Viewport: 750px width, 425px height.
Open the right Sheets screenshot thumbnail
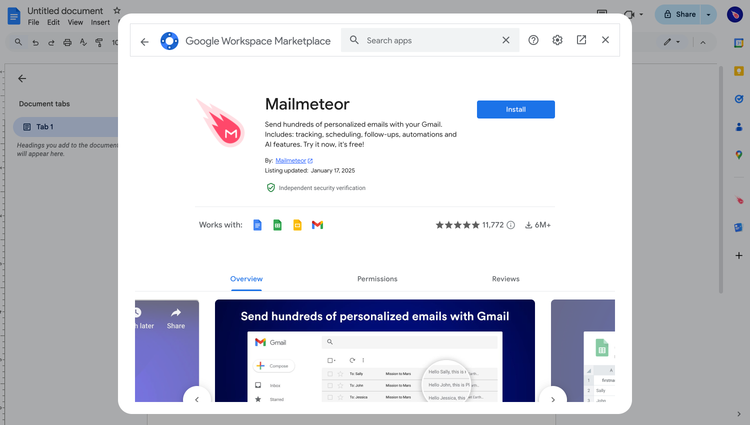point(583,350)
